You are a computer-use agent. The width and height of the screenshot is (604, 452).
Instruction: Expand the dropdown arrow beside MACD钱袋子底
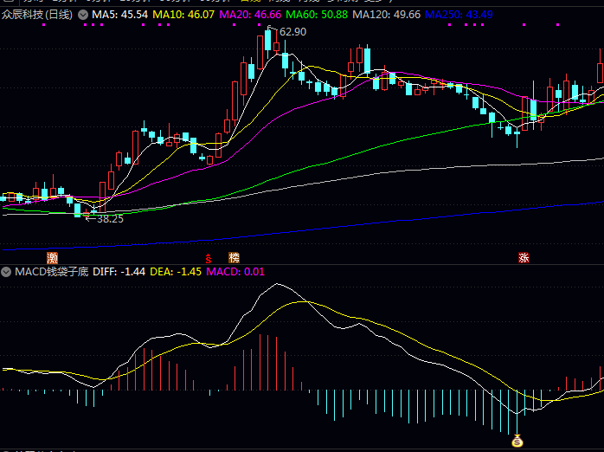[x=7, y=272]
